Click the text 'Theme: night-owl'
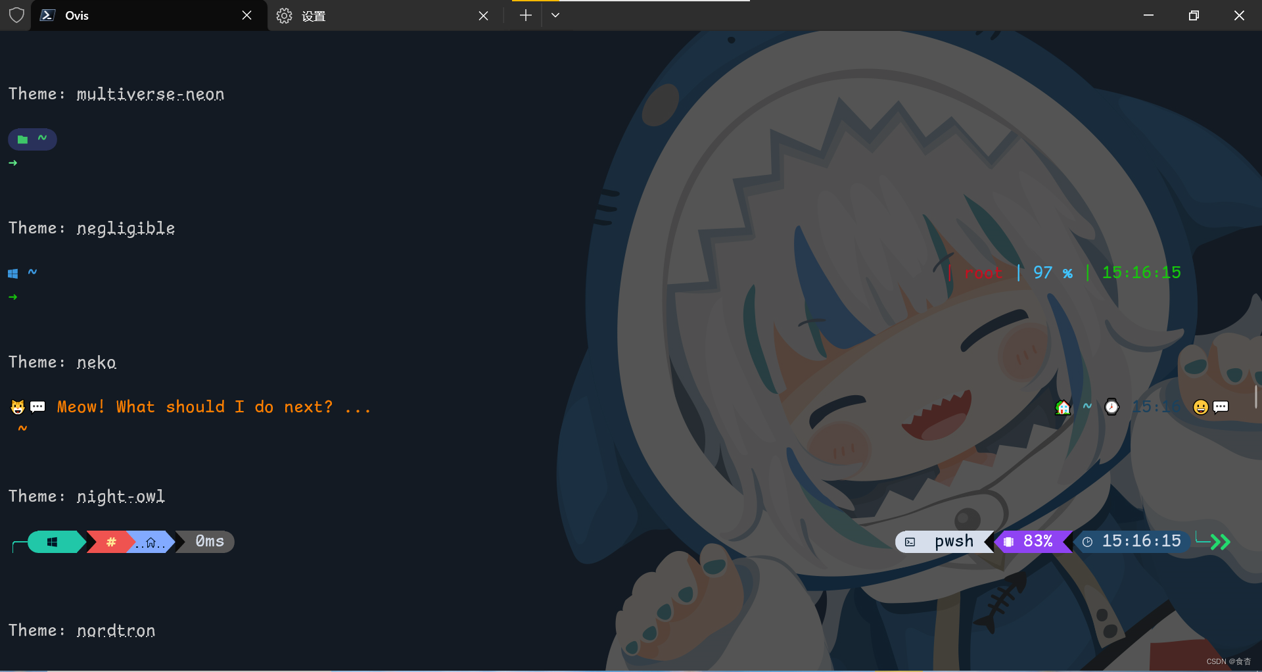 (x=87, y=496)
